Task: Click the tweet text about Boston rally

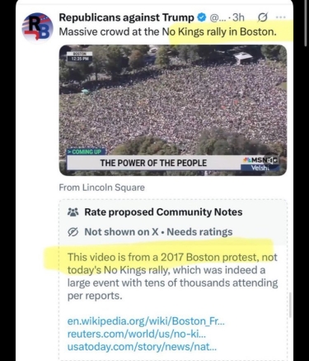Action: [x=168, y=32]
